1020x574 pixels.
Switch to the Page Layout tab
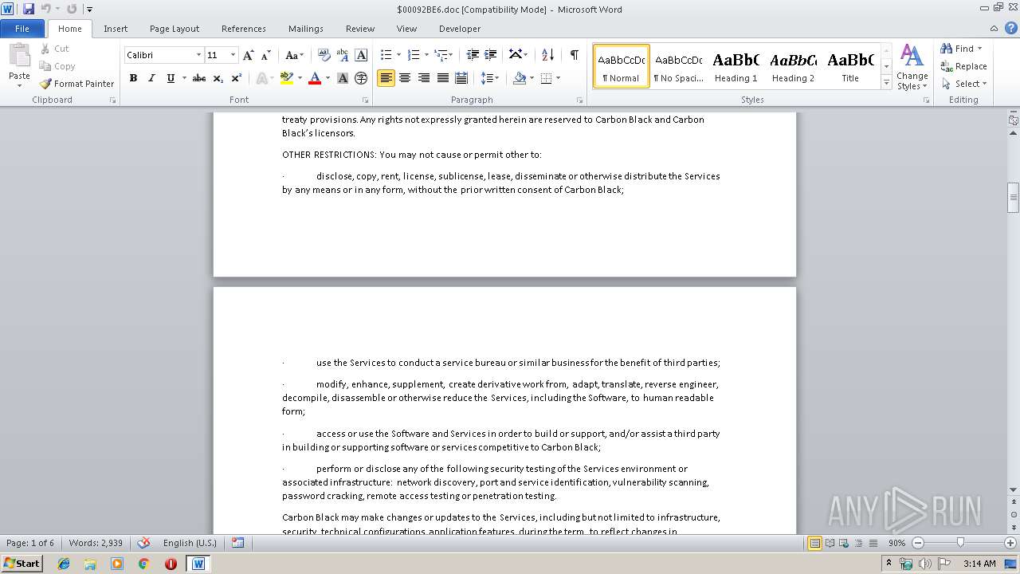(175, 29)
